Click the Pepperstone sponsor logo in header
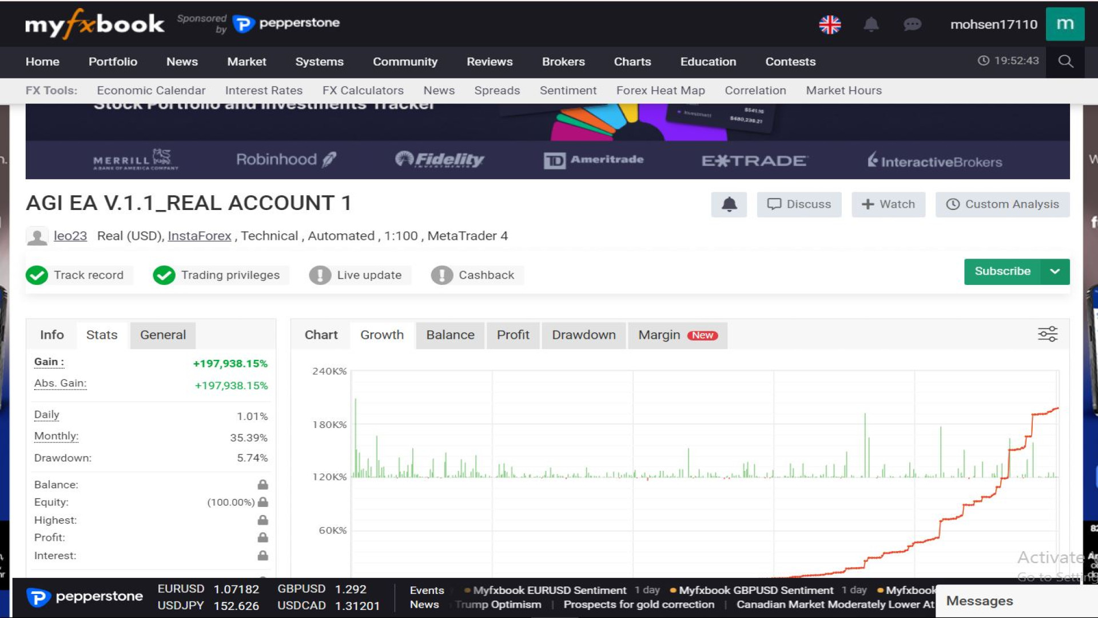 click(x=287, y=23)
